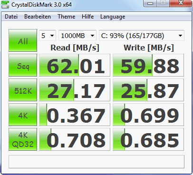The height and width of the screenshot is (175, 193).
Task: Open the Hilfe menu
Action: click(x=88, y=17)
